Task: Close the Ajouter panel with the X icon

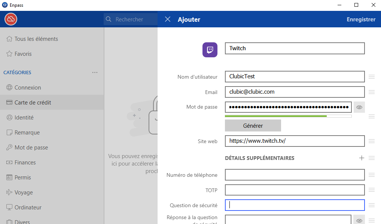Action: (168, 19)
